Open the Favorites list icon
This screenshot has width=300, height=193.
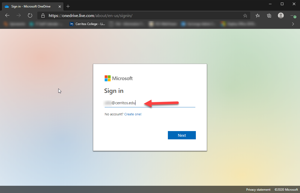tap(258, 16)
